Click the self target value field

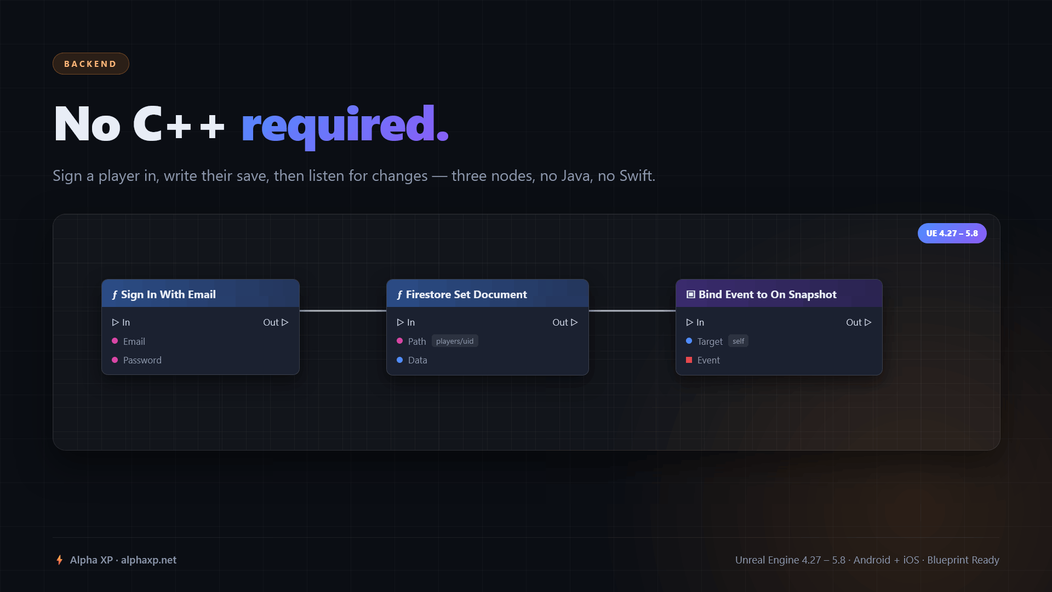point(738,341)
